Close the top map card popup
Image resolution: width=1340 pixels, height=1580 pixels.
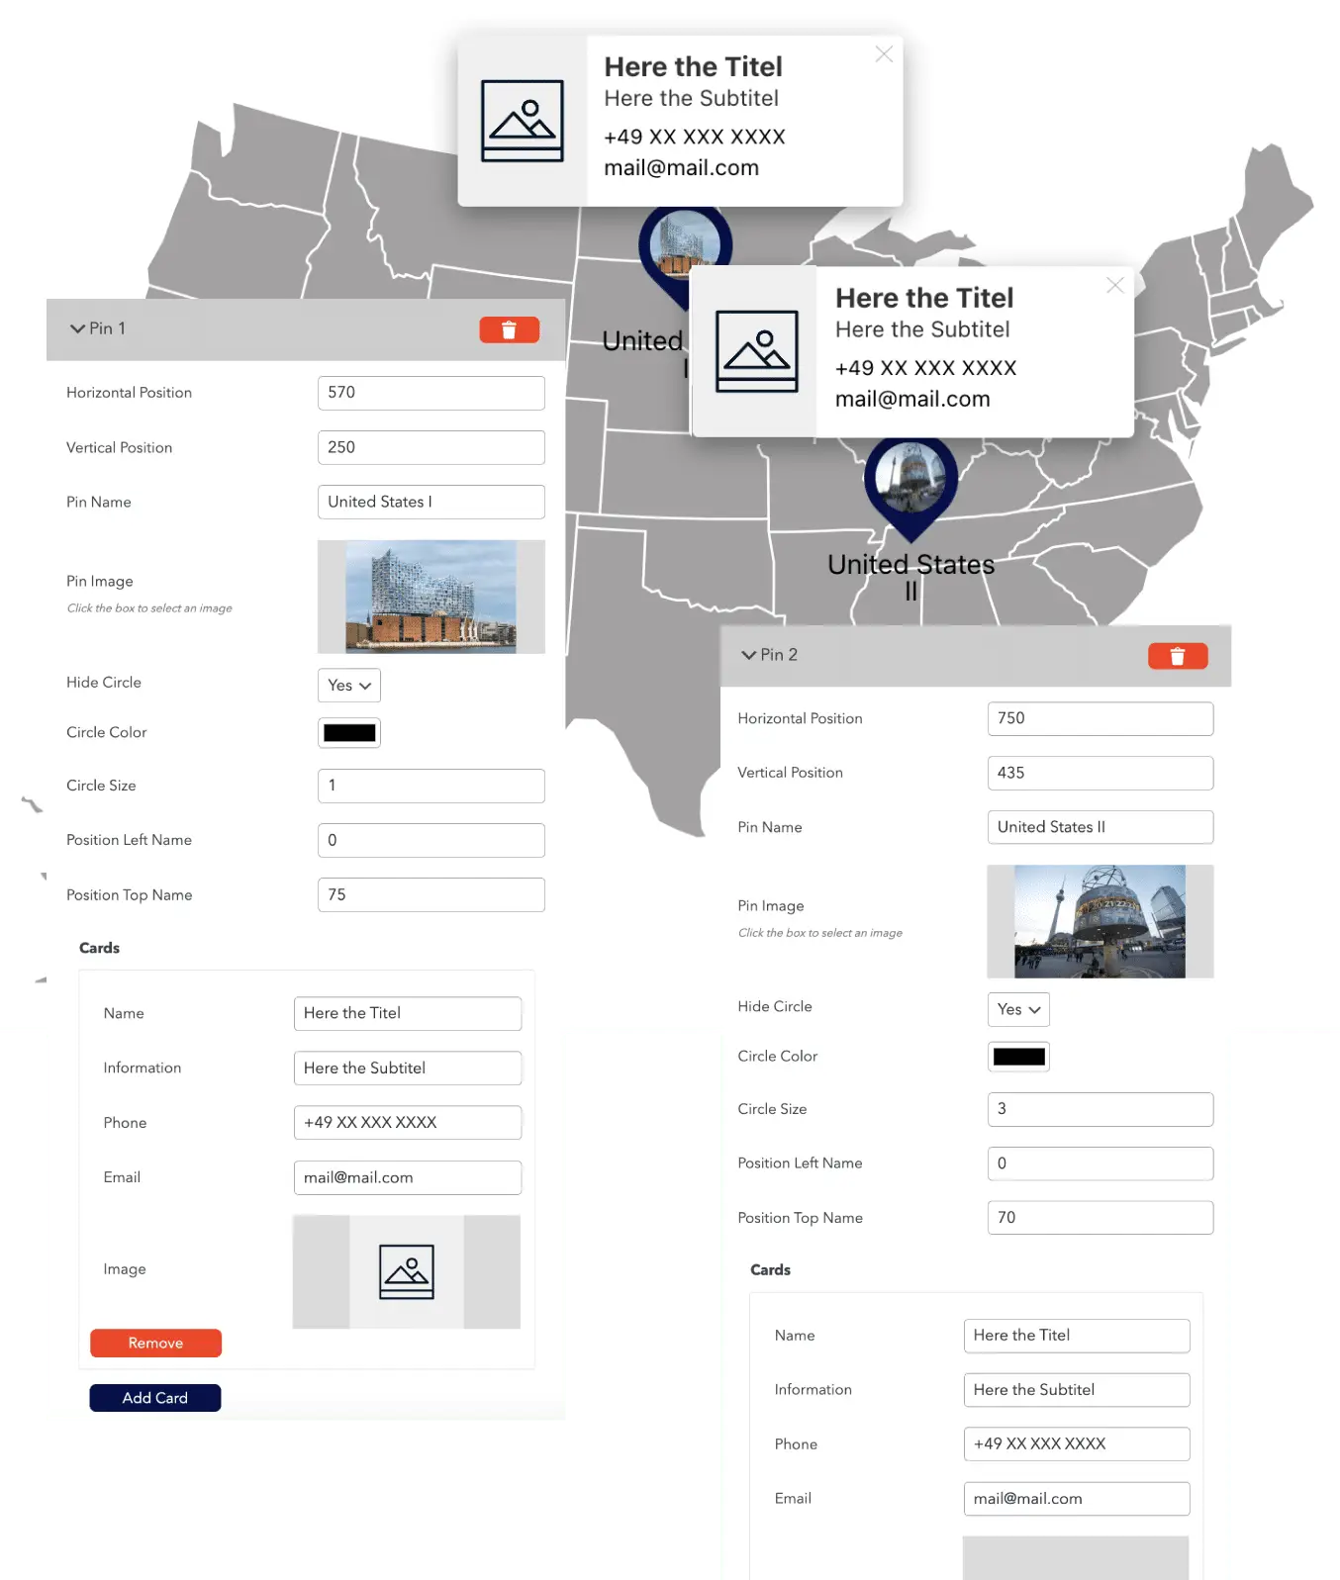point(884,54)
